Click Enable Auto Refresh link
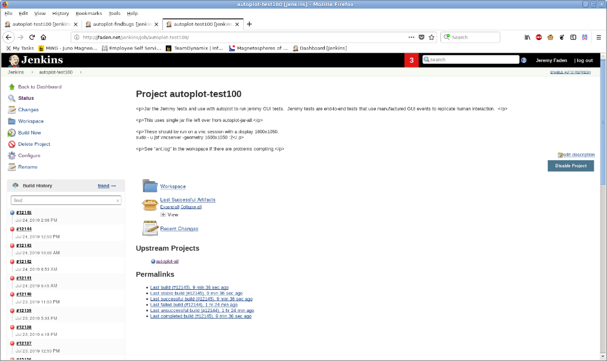The width and height of the screenshot is (607, 361). point(570,72)
